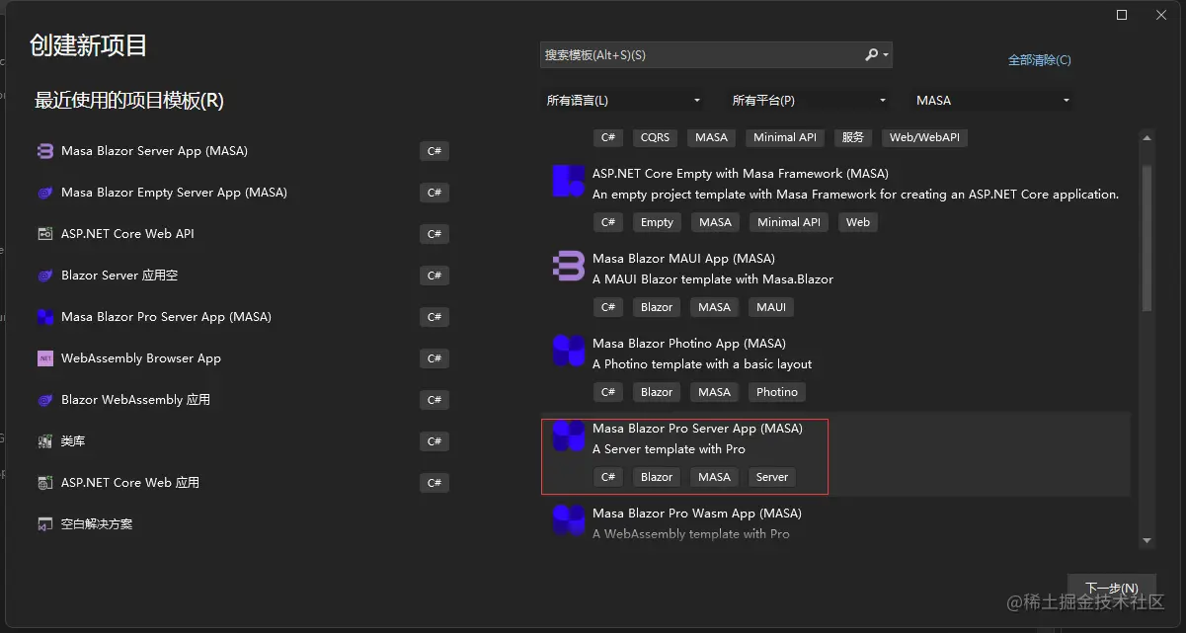Select Masa Blazor Pro Wasm App (MASA) title

pos(697,514)
